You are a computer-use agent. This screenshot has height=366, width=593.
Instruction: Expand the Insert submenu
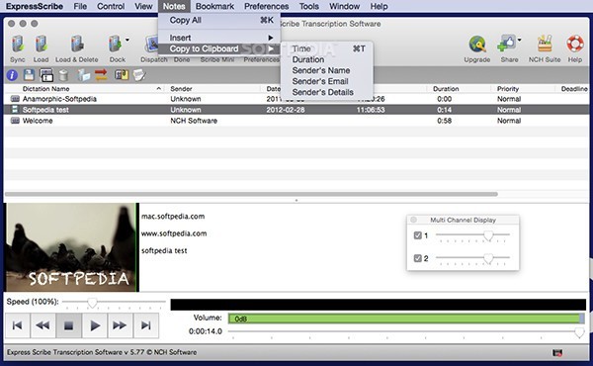pos(219,38)
